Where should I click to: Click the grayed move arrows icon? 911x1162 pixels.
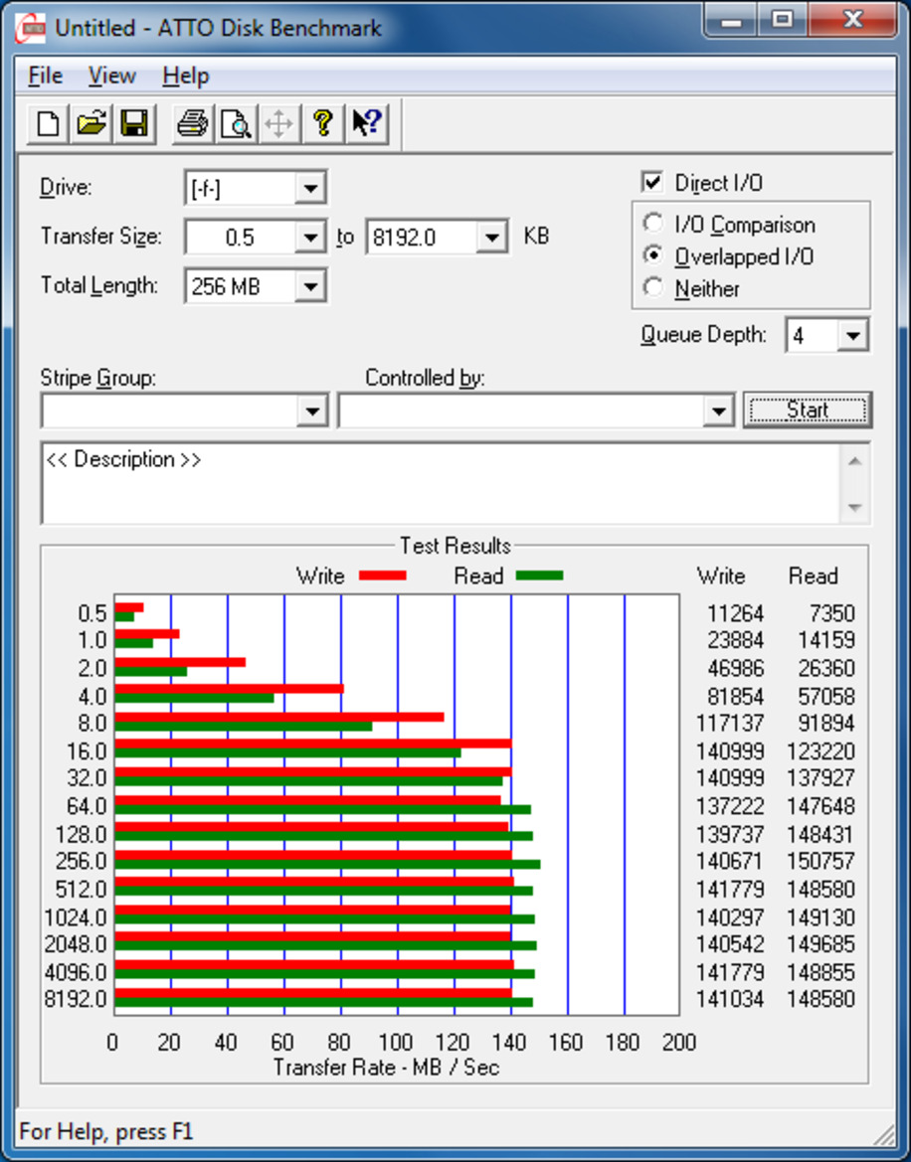278,123
